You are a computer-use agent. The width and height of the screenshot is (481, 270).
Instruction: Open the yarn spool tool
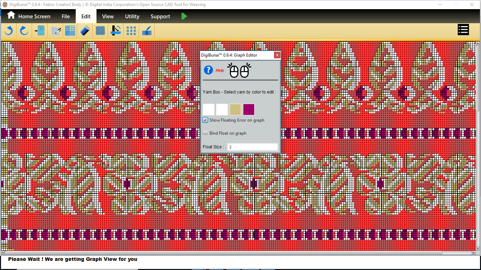pos(85,31)
